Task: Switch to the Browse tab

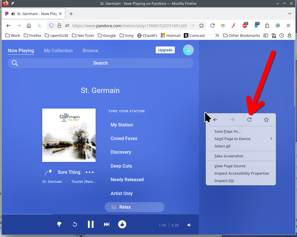Action: click(x=90, y=50)
